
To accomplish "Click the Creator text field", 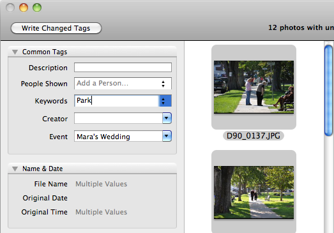I will (x=118, y=118).
